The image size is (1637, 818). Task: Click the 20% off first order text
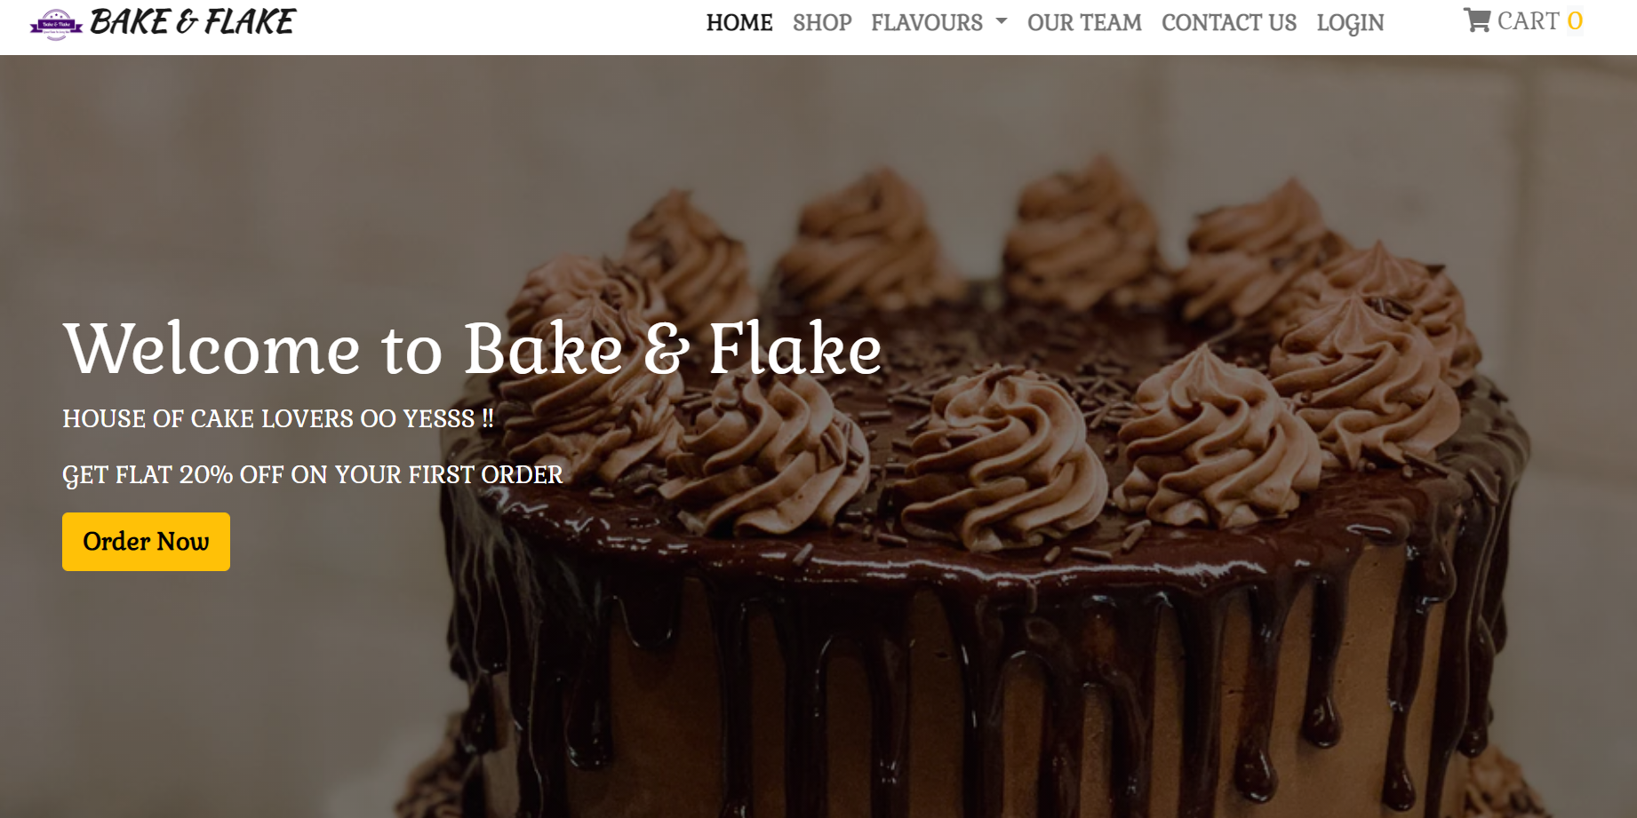point(313,474)
